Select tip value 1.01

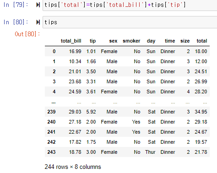91,51
